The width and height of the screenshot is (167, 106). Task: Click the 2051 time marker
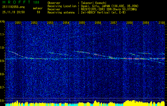(x=18, y=23)
